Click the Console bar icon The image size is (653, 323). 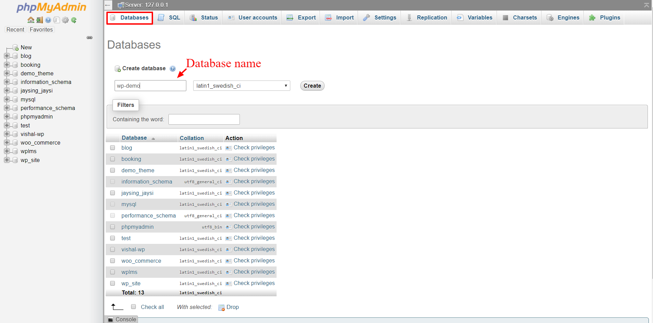click(x=110, y=320)
